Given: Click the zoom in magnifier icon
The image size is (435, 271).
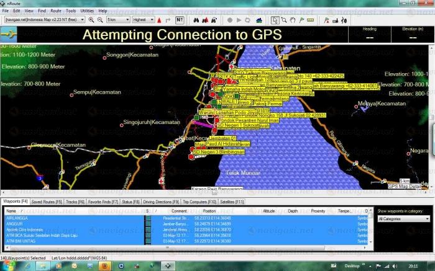Looking at the screenshot, I should point(91,20).
